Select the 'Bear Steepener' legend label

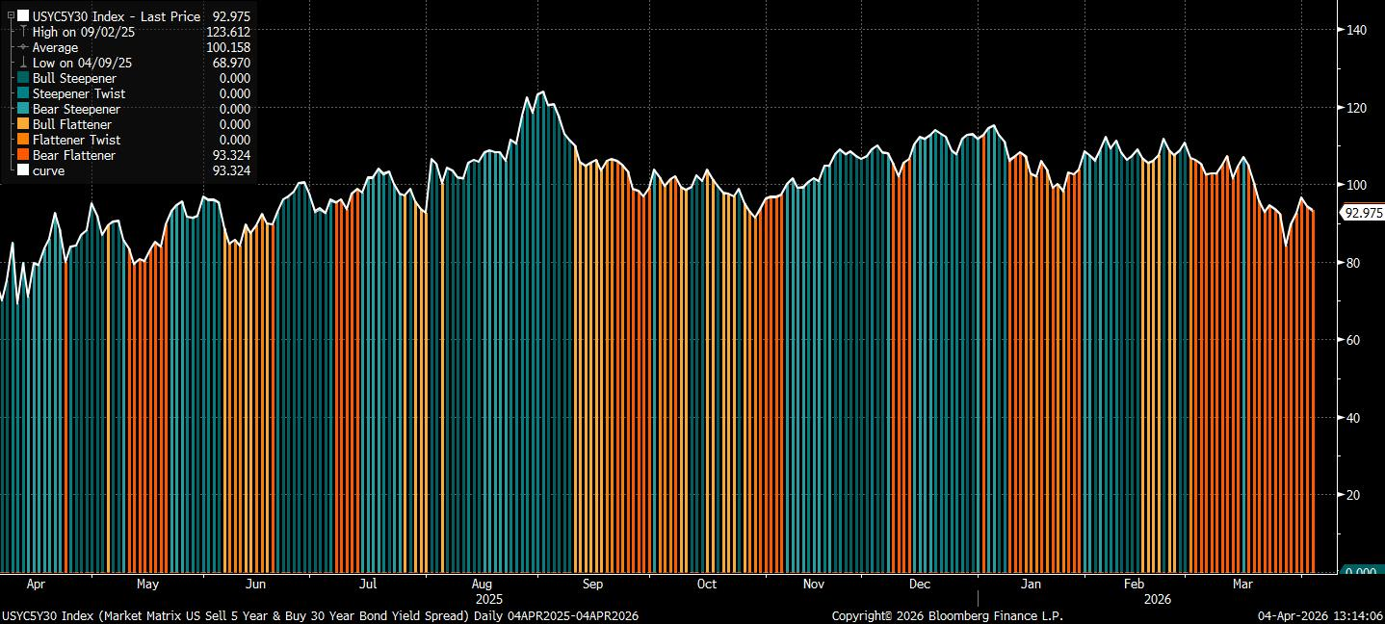coord(76,109)
